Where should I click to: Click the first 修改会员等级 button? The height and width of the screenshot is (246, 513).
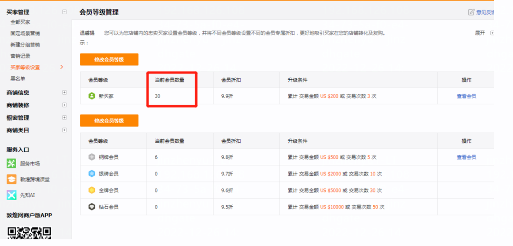pos(109,59)
